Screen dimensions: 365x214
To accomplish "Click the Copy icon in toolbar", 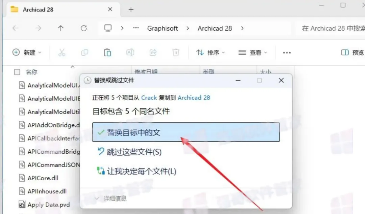I will pyautogui.click(x=84, y=53).
